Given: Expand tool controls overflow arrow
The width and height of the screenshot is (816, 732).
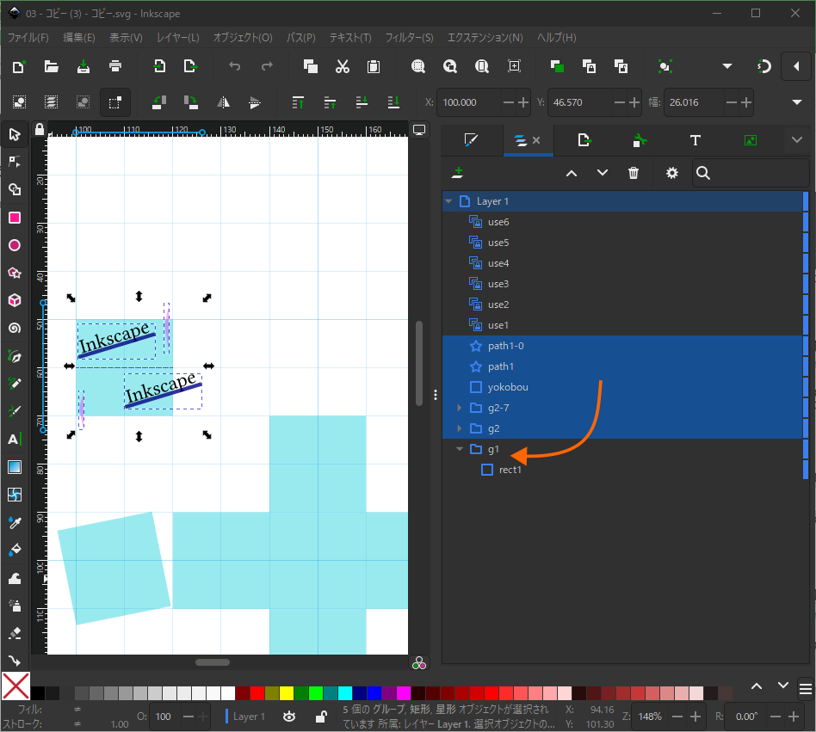Looking at the screenshot, I should click(x=797, y=102).
